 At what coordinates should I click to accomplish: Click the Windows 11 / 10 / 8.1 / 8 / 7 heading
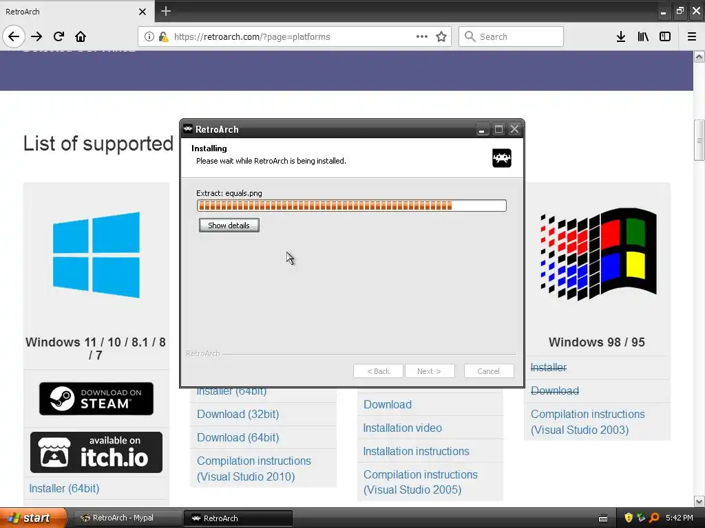coord(96,349)
